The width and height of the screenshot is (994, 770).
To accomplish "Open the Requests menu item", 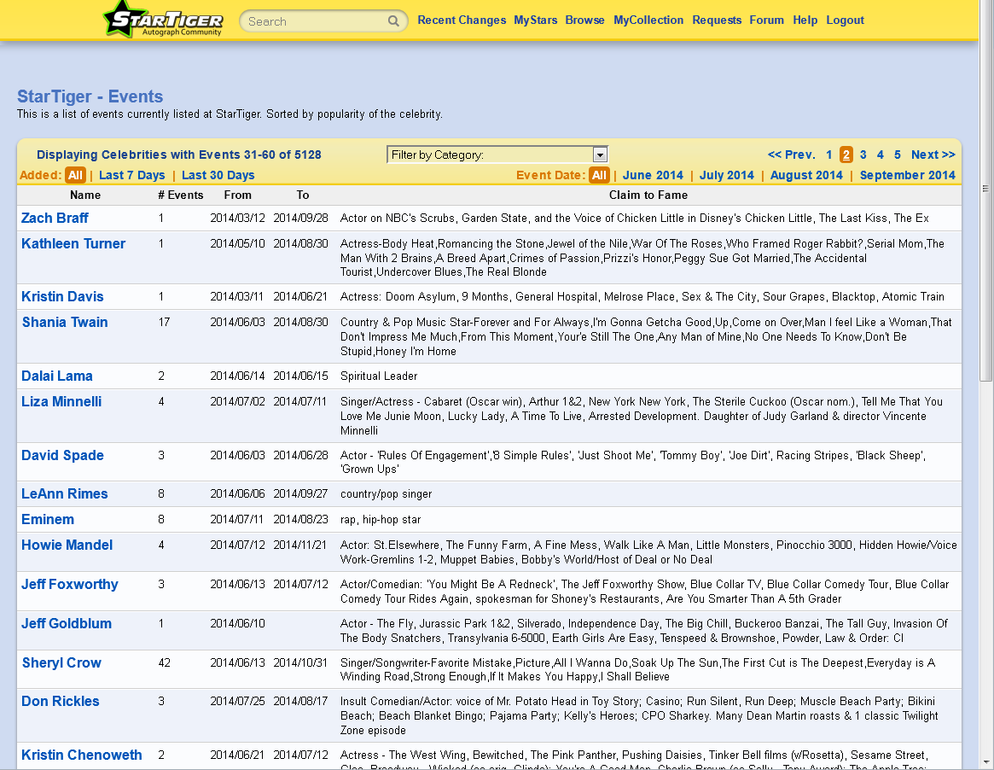I will (717, 20).
